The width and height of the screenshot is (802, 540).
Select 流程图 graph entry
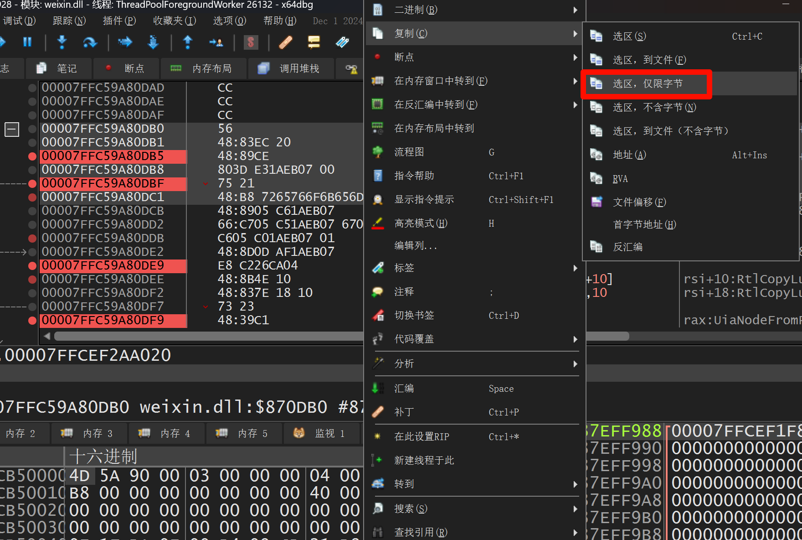click(475, 152)
